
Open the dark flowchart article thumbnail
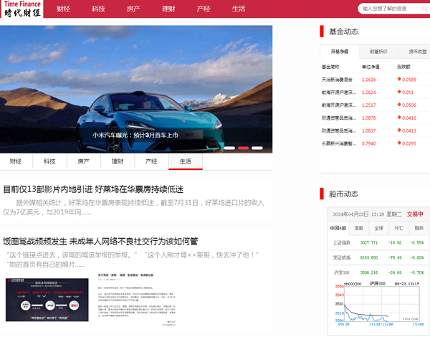point(47,300)
